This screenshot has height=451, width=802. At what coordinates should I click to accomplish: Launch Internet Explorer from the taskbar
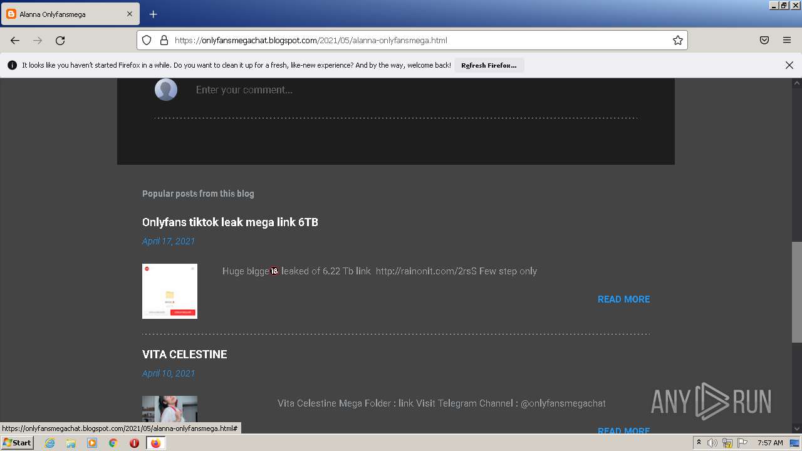click(49, 443)
